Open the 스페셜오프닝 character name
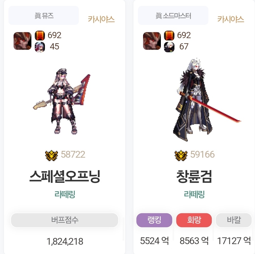The height and width of the screenshot is (254, 255). pos(65,177)
